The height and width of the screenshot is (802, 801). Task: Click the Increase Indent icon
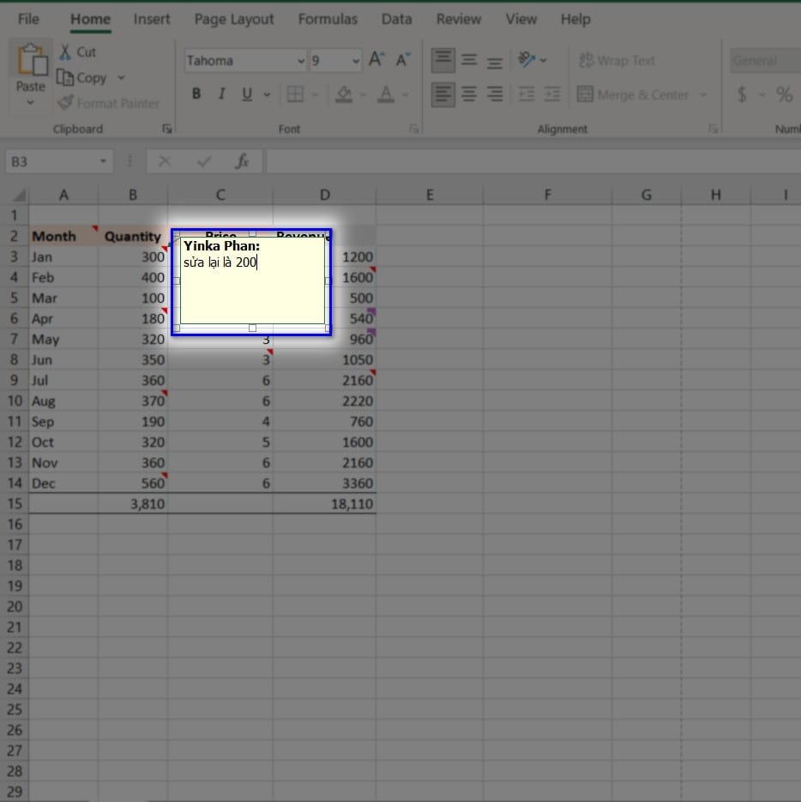tap(552, 94)
